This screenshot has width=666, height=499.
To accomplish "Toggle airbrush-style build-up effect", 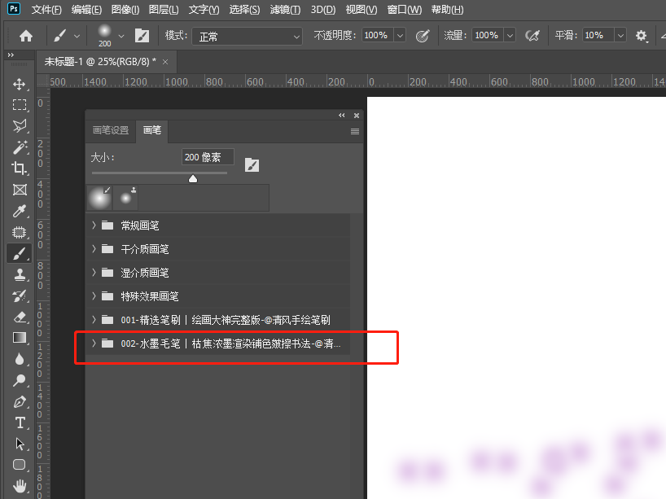I will (532, 36).
